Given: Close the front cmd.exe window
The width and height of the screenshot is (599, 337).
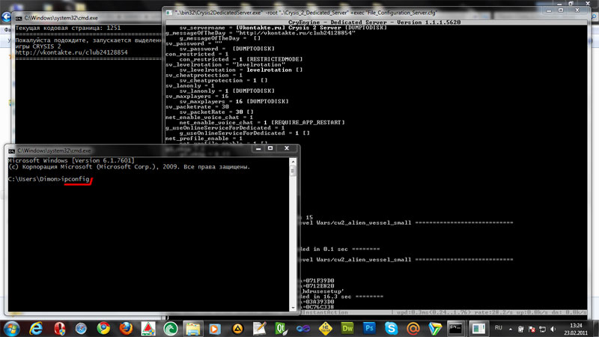Looking at the screenshot, I should tap(286, 150).
